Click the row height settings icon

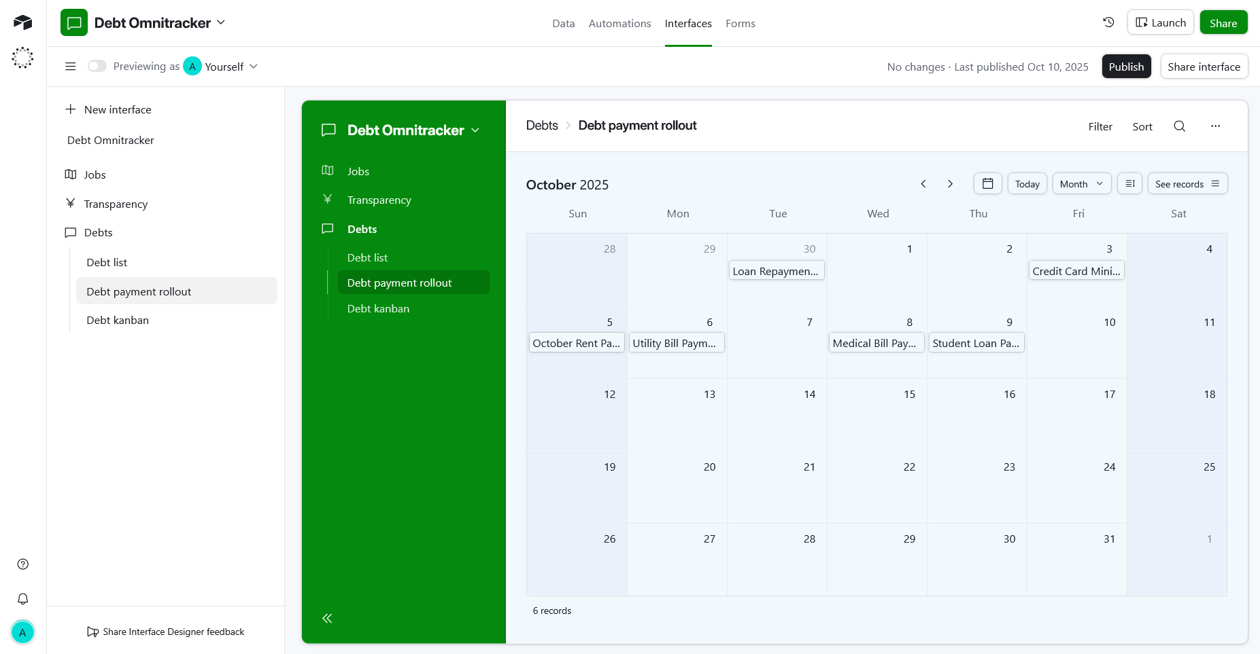pyautogui.click(x=1129, y=184)
